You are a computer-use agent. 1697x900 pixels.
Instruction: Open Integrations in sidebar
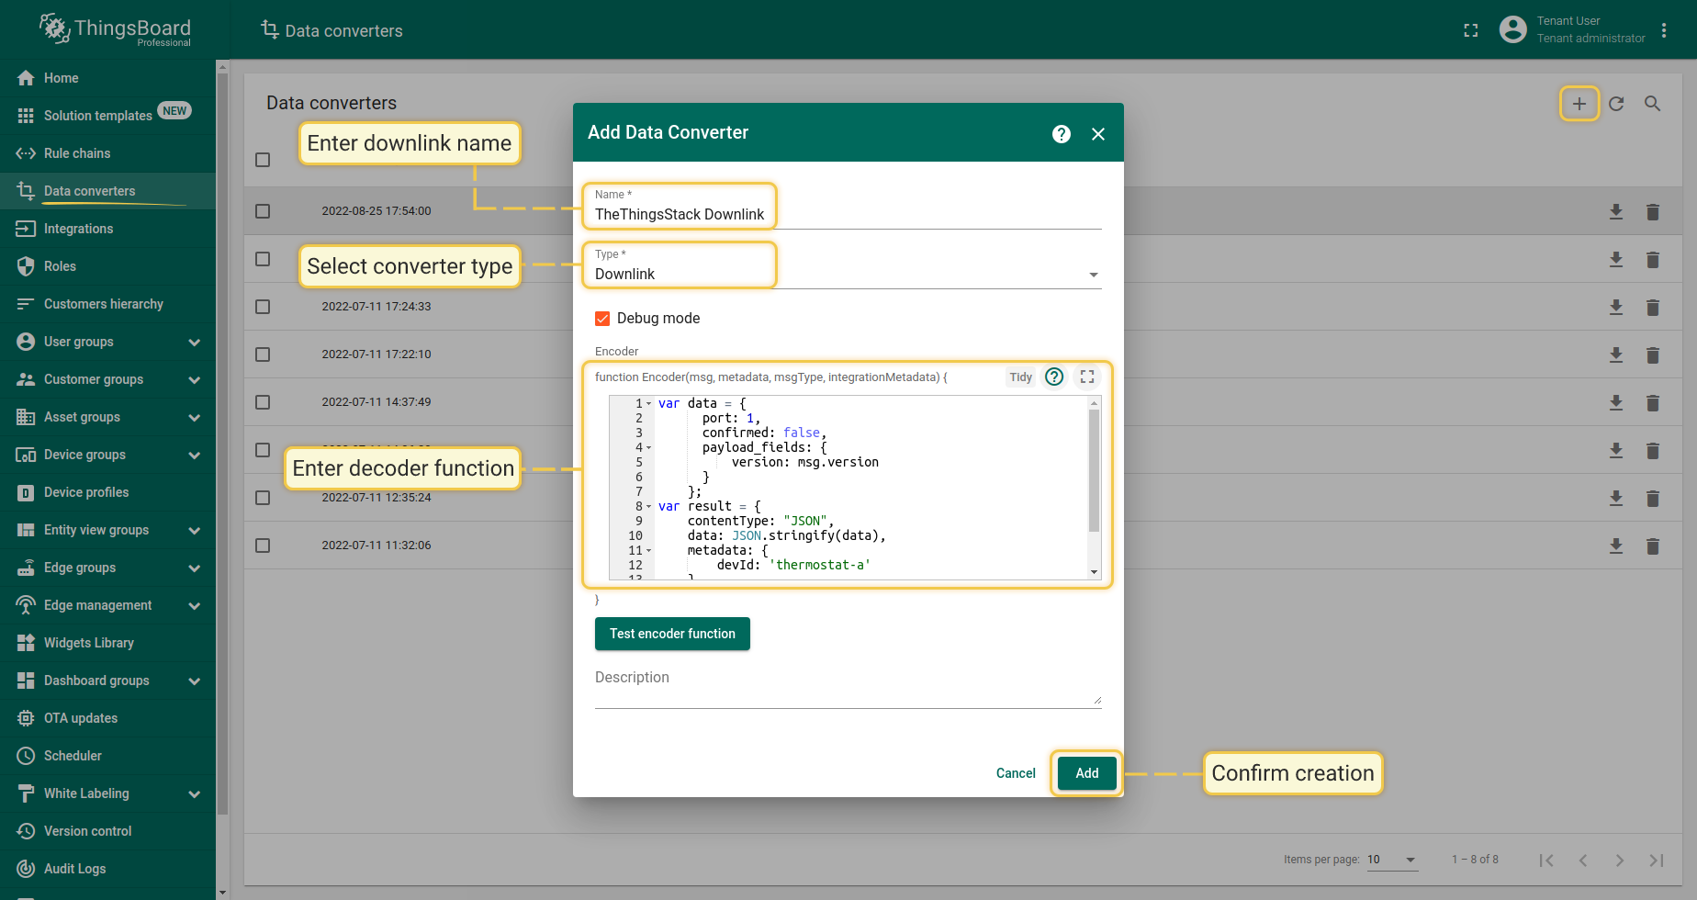coord(107,229)
